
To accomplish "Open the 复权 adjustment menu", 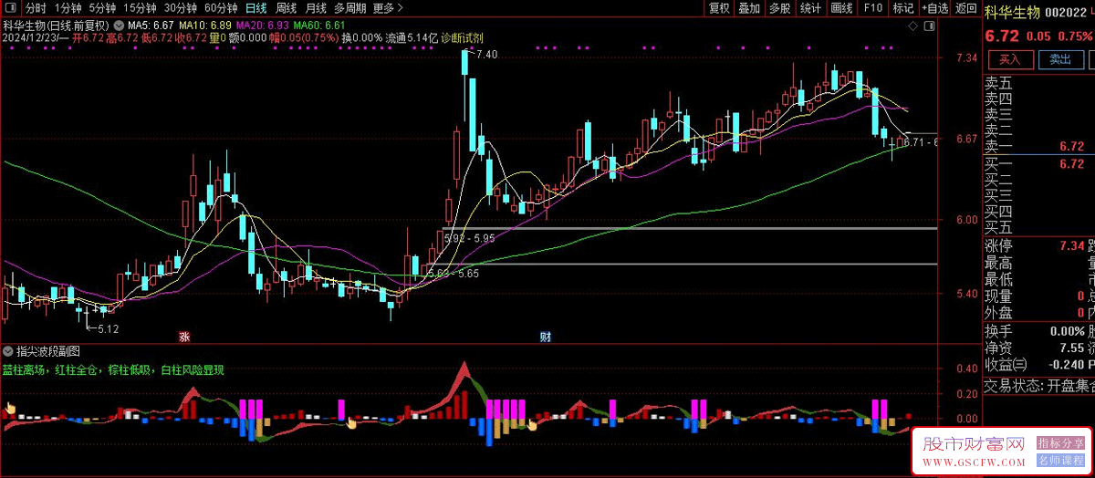I will 720,8.
